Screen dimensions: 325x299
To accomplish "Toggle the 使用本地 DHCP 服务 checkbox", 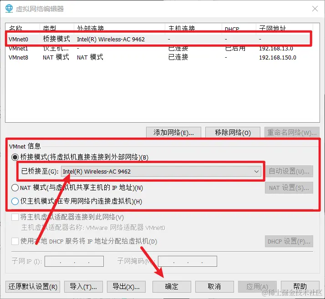I will point(15,241).
